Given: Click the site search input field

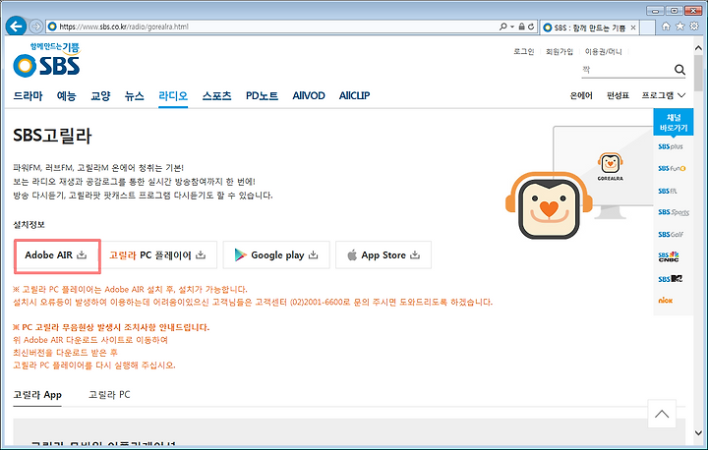Looking at the screenshot, I should click(626, 70).
